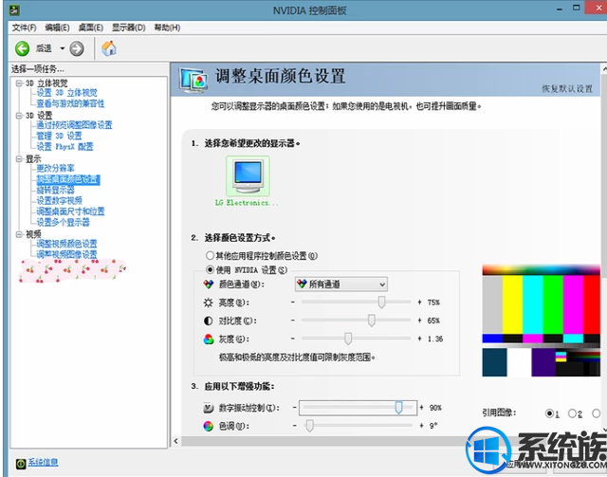Collapse the 显示 tree node
607x477 pixels.
[19, 158]
